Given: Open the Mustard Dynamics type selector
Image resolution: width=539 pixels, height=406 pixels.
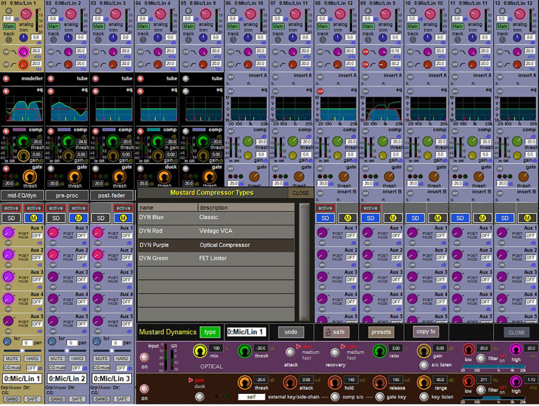Looking at the screenshot, I should pos(209,332).
